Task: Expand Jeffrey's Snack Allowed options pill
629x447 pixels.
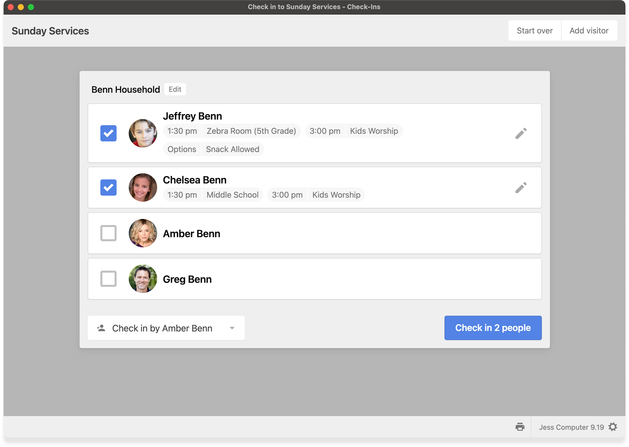Action: [233, 149]
